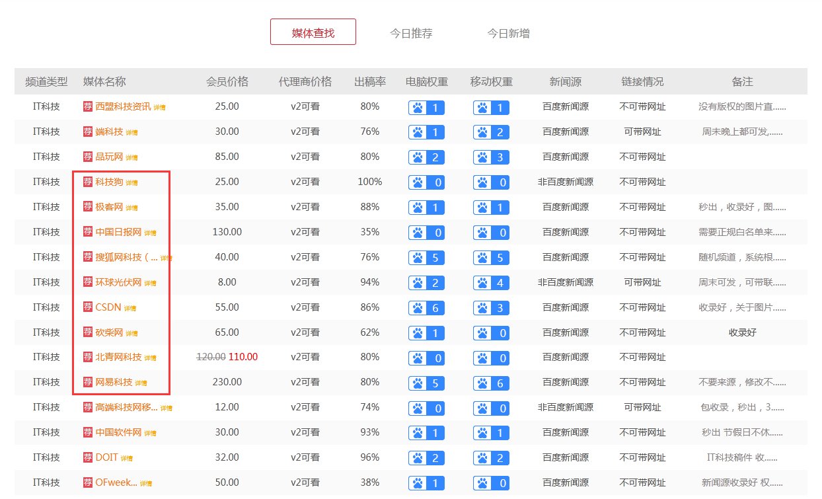Open the DOIT media link
Image resolution: width=822 pixels, height=499 pixels.
click(x=107, y=457)
